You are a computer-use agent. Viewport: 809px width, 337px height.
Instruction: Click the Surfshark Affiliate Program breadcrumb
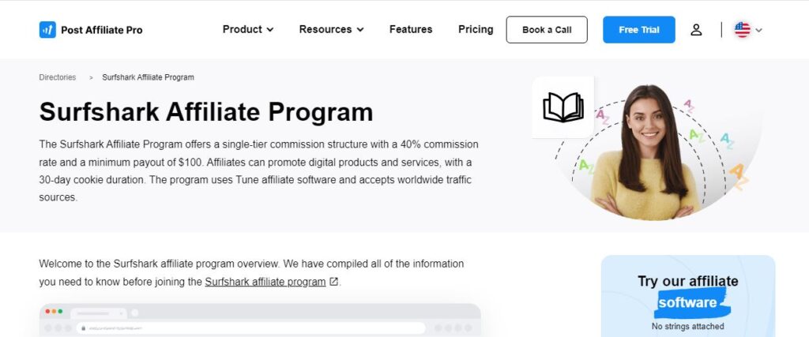tap(148, 77)
